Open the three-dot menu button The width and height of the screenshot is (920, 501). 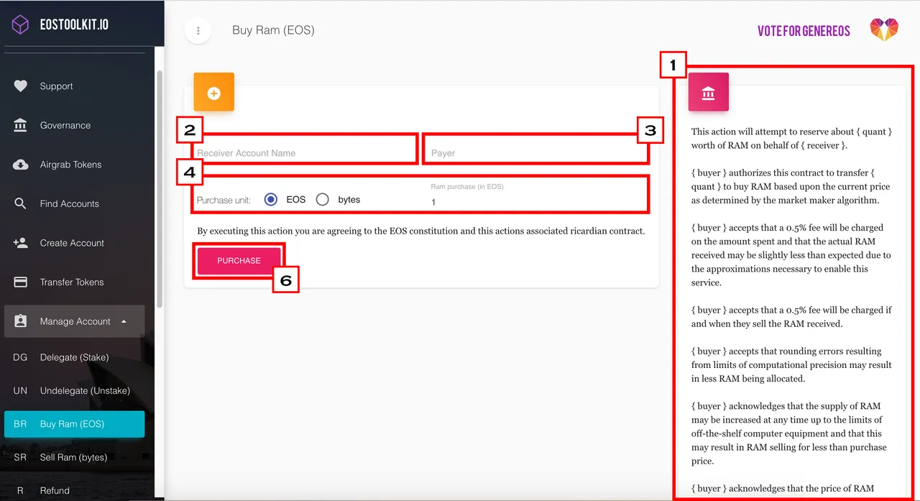198,31
